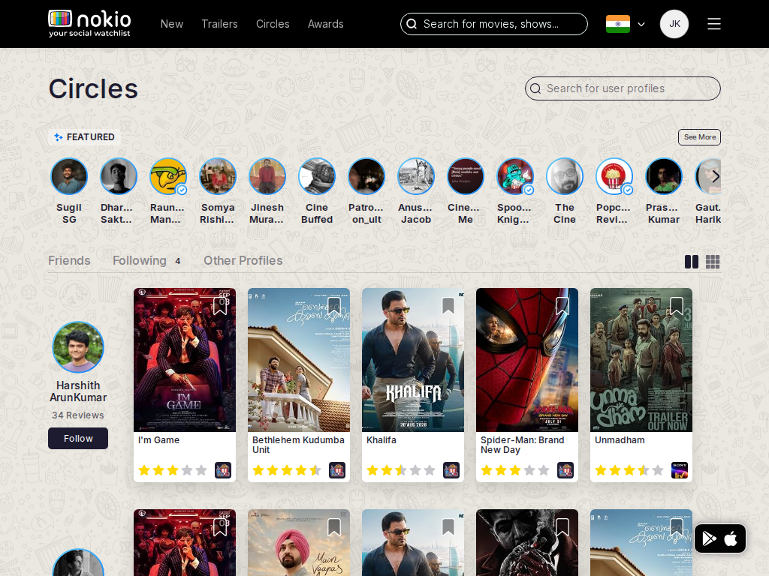This screenshot has height=576, width=769.
Task: Open Harshith's 34 Reviews link
Action: click(78, 415)
